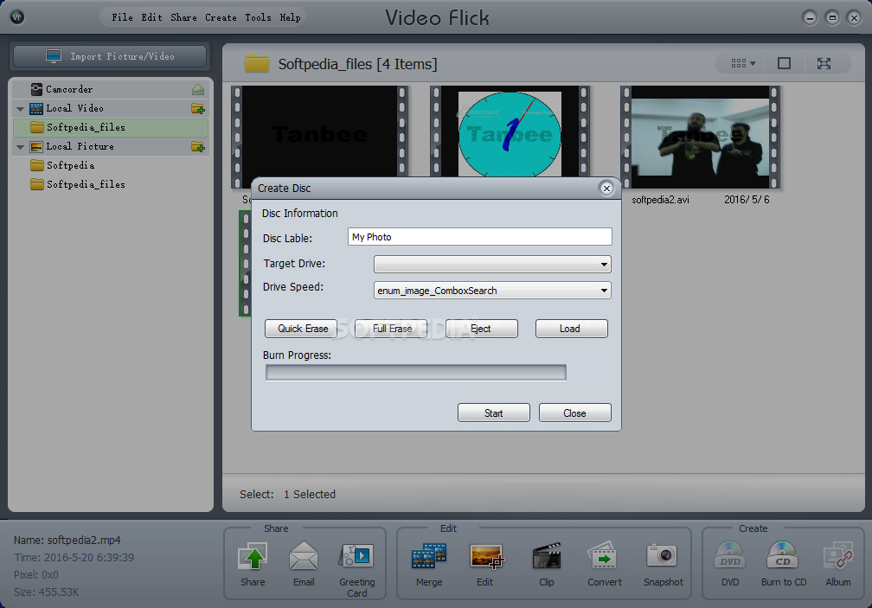Switch to single item view

coord(784,63)
